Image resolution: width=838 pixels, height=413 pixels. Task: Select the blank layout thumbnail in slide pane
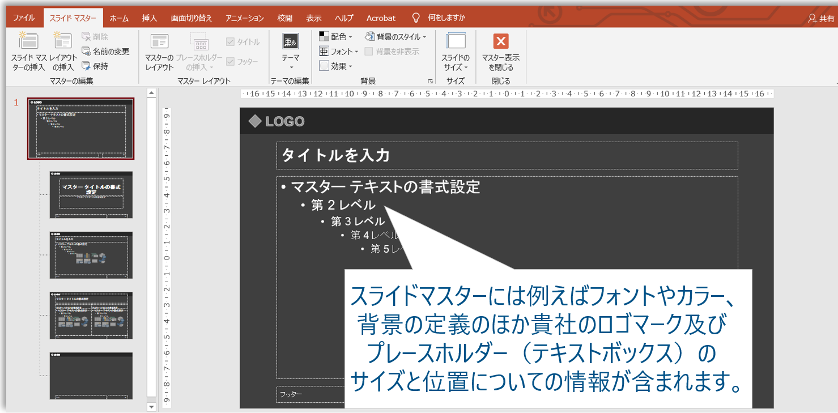click(x=91, y=376)
